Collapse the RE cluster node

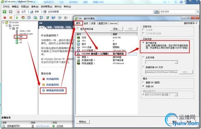point(10,28)
